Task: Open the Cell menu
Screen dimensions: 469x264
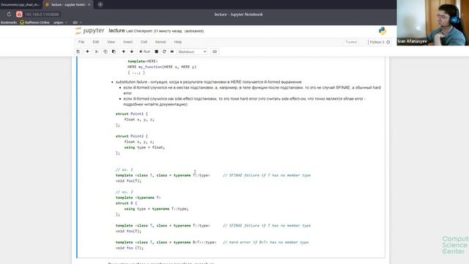Action: (144, 42)
